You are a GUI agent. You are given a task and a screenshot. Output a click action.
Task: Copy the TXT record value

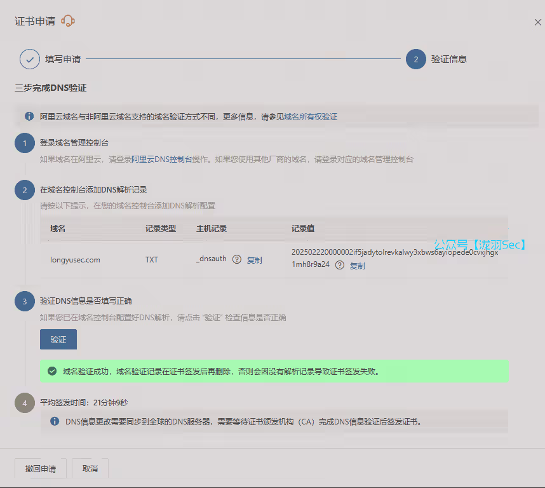coord(358,266)
